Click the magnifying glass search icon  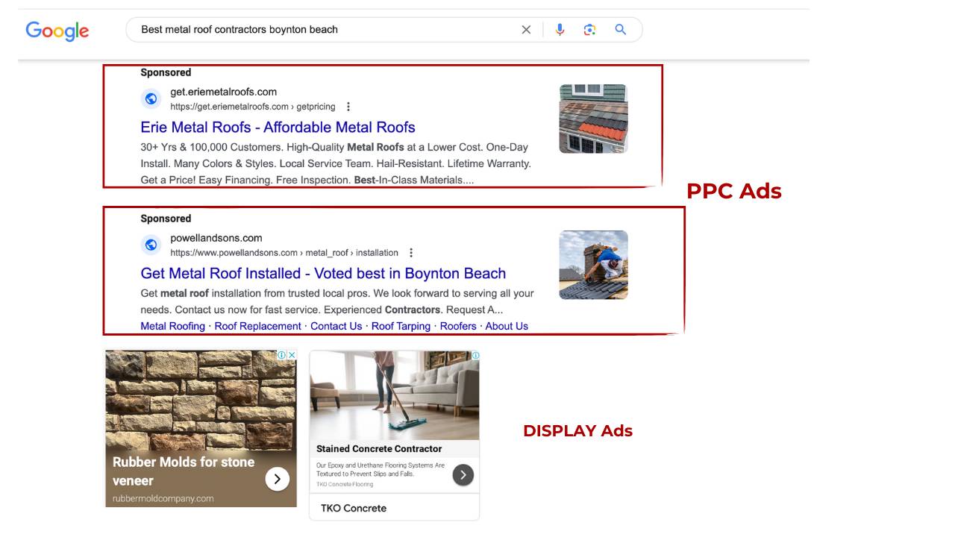point(620,30)
